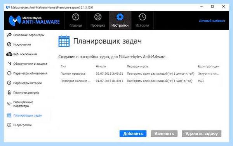This screenshot has height=146, width=233.
Task: Click the sliders icon beside Расширенные параметры
Action: (9, 104)
